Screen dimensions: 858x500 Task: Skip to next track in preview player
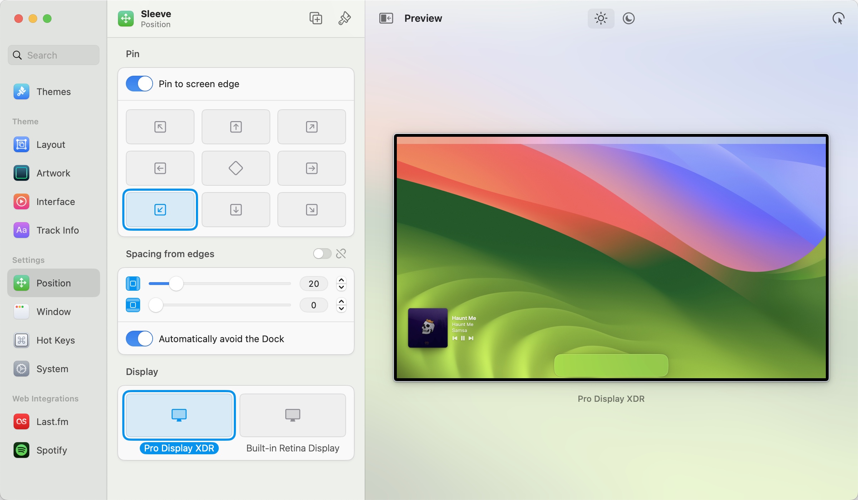[x=471, y=338]
